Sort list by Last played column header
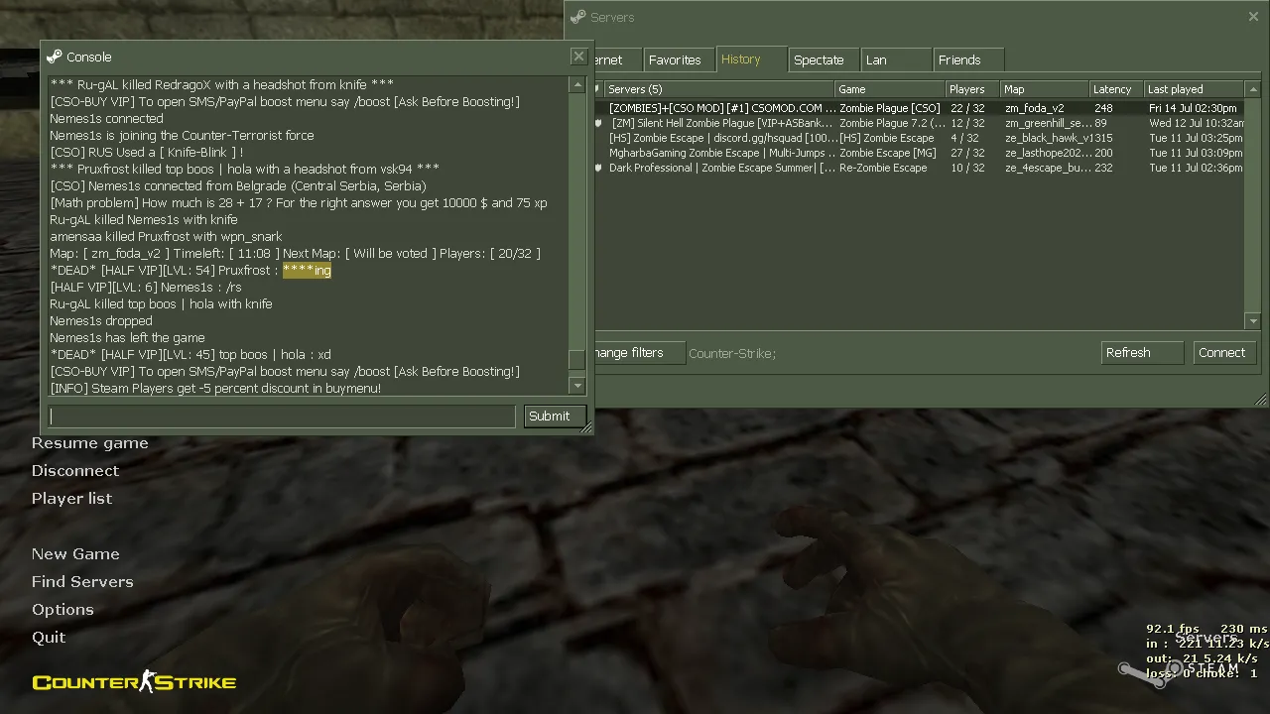The height and width of the screenshot is (714, 1270). pyautogui.click(x=1195, y=89)
